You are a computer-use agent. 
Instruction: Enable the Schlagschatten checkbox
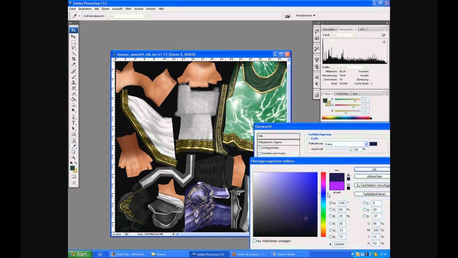[260, 148]
